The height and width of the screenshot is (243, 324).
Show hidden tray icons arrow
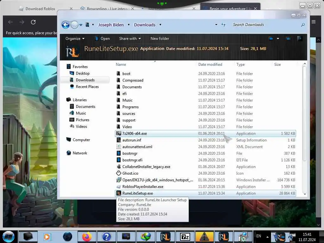pos(267,237)
